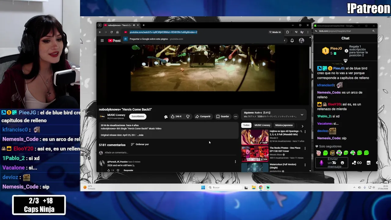The height and width of the screenshot is (220, 391).
Task: Collapse the Kick chat leaderboard handle
Action: (345, 61)
